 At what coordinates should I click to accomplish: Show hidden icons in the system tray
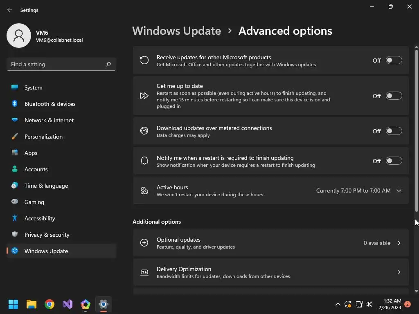(x=338, y=304)
